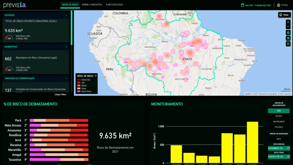Image resolution: width=293 pixels, height=165 pixels.
Task: Click the Amazonas row label
Action: point(14,130)
